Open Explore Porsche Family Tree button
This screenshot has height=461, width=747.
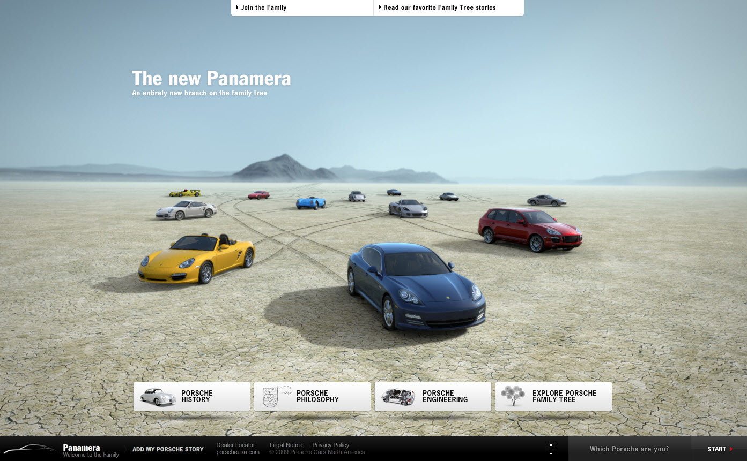coord(553,396)
